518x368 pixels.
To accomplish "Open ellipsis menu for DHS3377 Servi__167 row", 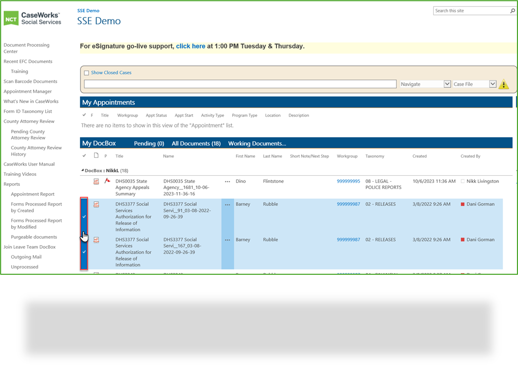I will 228,240.
